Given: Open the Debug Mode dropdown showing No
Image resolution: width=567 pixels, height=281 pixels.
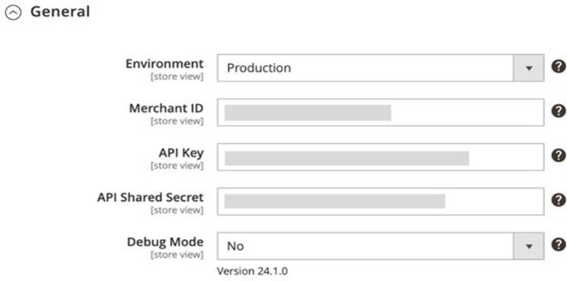Looking at the screenshot, I should 367,246.
